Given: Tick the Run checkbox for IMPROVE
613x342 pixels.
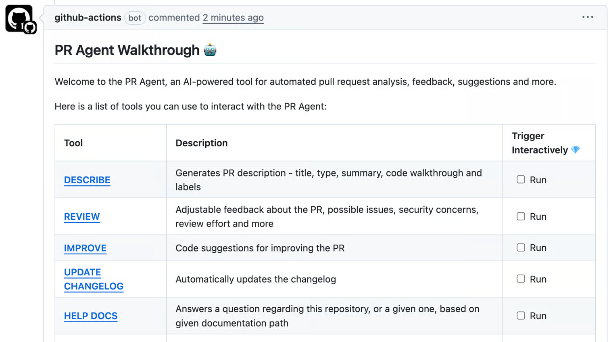Looking at the screenshot, I should coord(521,248).
